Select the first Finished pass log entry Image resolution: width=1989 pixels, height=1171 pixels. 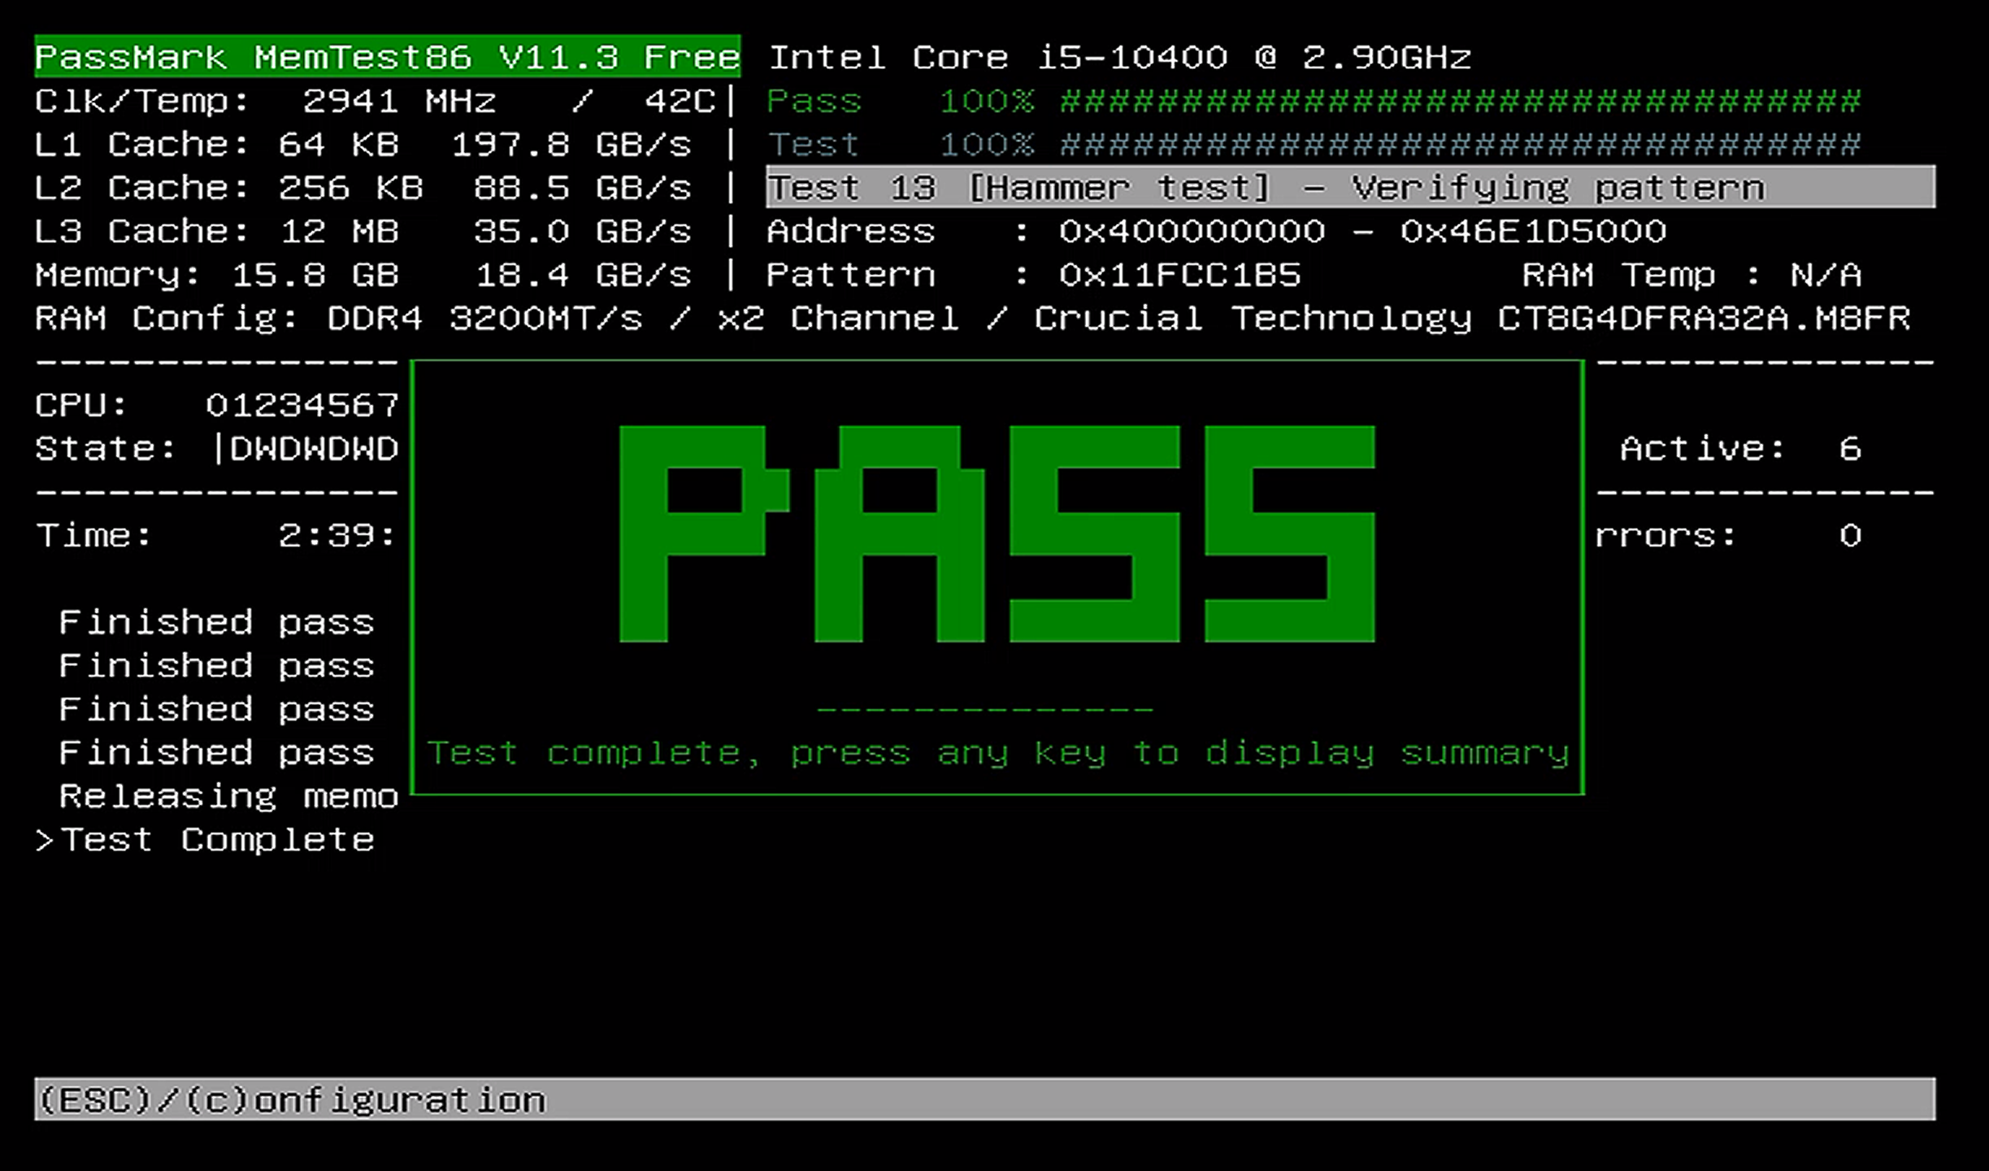click(x=215, y=622)
